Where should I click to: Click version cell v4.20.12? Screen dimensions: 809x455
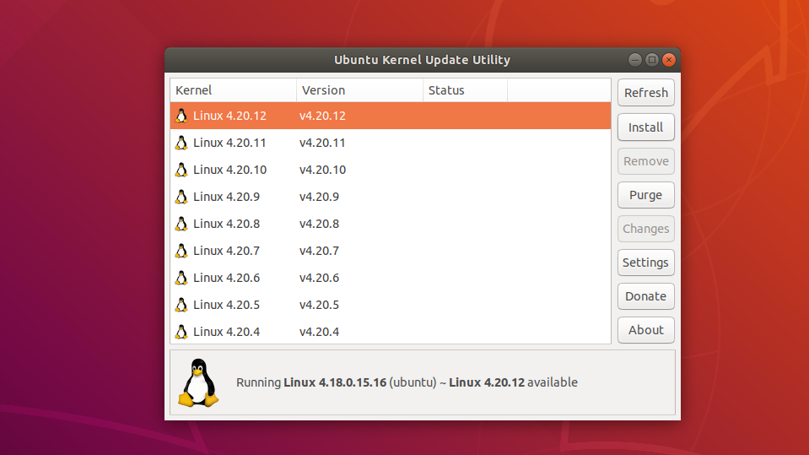[322, 116]
